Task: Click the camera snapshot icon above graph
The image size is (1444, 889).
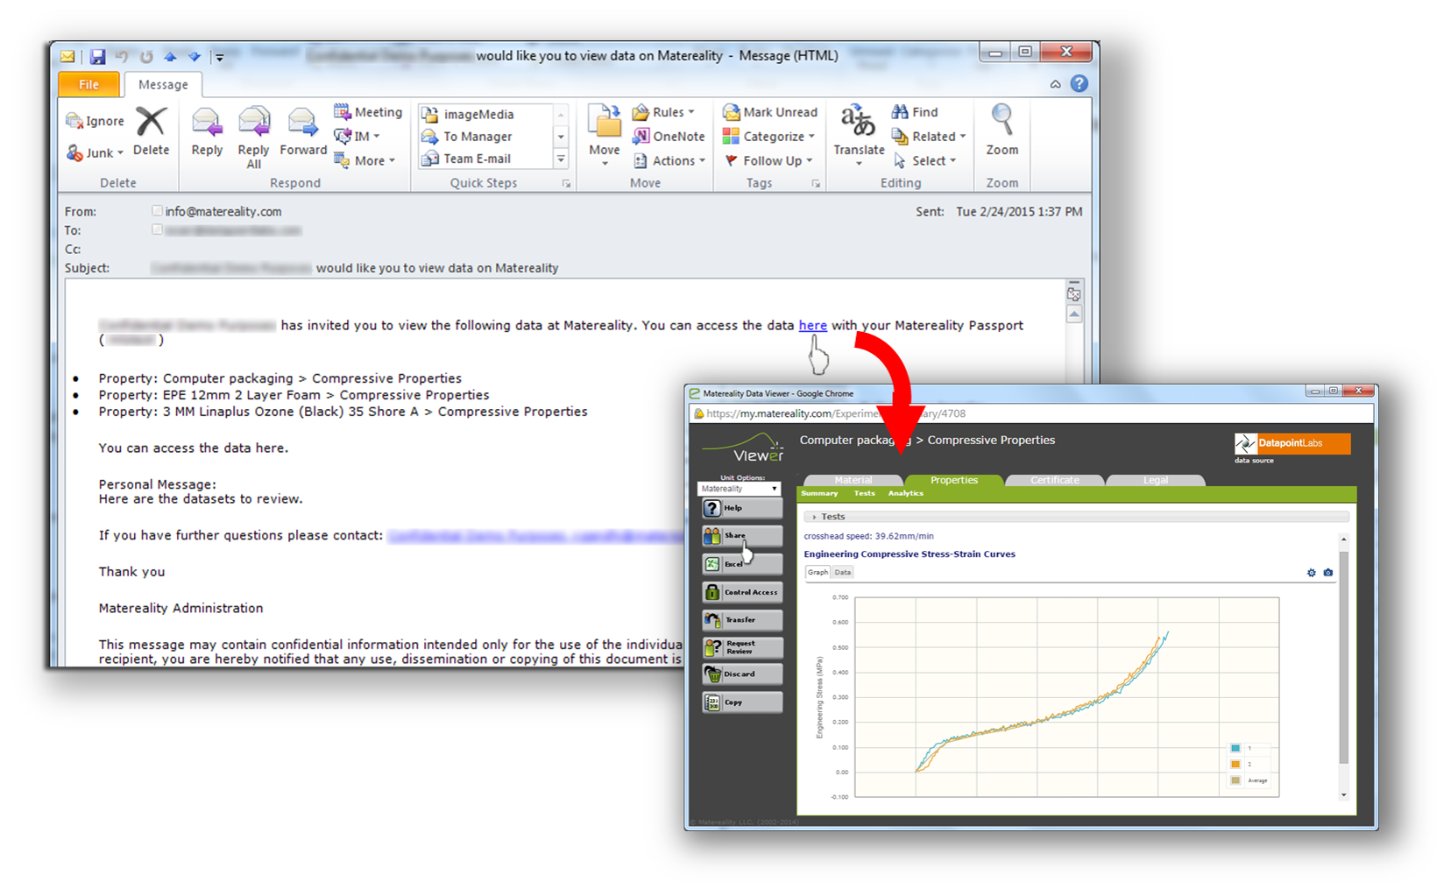Action: (1328, 573)
